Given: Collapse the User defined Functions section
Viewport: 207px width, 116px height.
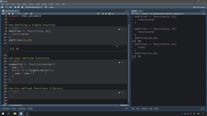Looking at the screenshot, I should [x=7, y=58].
